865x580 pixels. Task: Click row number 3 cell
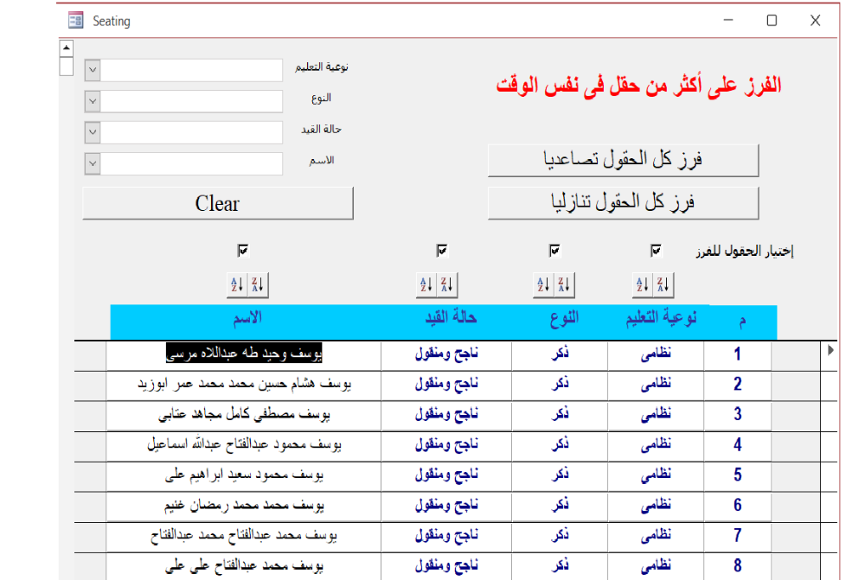737,416
